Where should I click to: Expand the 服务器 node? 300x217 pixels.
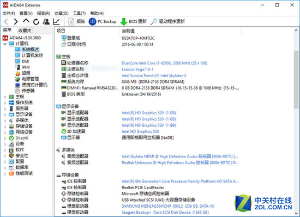coord(5,109)
